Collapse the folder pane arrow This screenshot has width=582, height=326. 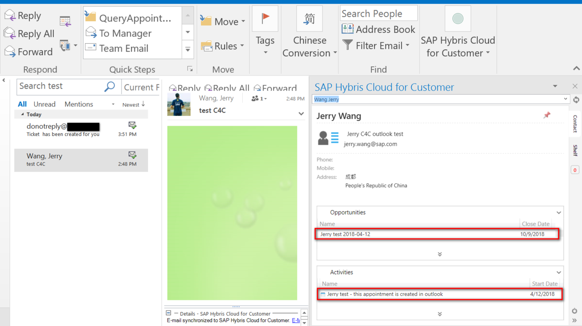click(4, 81)
